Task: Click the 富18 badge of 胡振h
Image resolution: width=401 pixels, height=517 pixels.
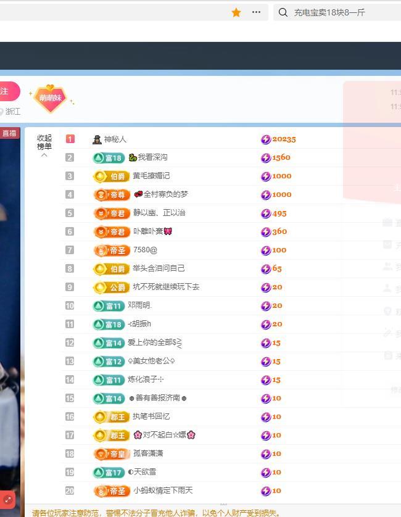Action: 109,325
